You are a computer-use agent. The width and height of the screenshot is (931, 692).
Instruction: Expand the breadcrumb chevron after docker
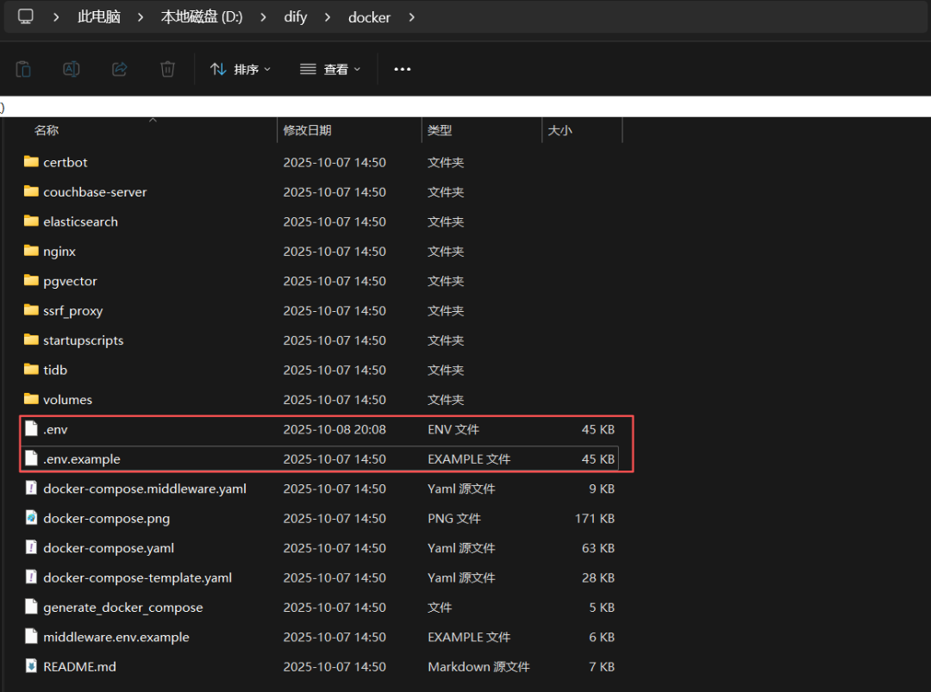click(x=411, y=16)
